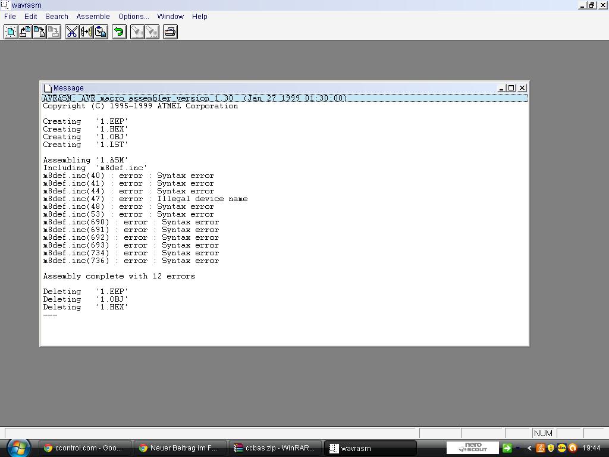Switch to ccontrol.com Chrome taskbar button
Image resolution: width=609 pixels, height=457 pixels.
84,448
